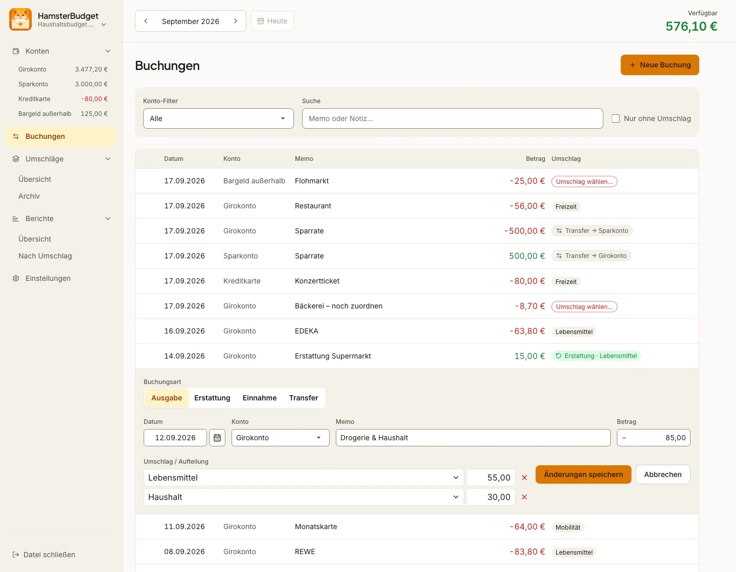Jump to today with Heute

pos(272,21)
